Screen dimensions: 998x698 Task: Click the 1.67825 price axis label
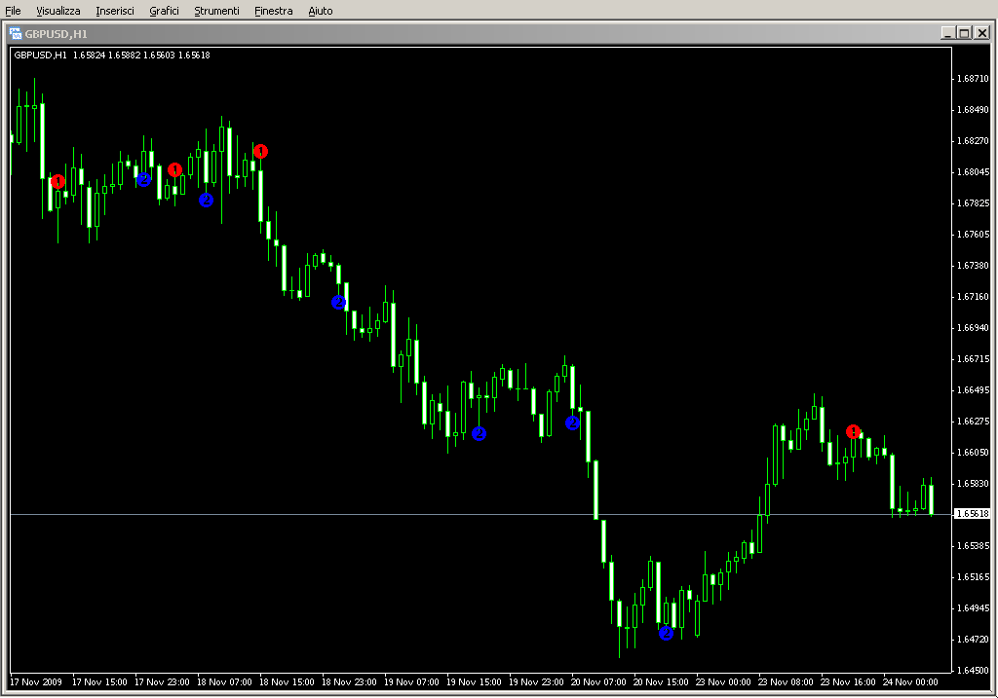(974, 203)
